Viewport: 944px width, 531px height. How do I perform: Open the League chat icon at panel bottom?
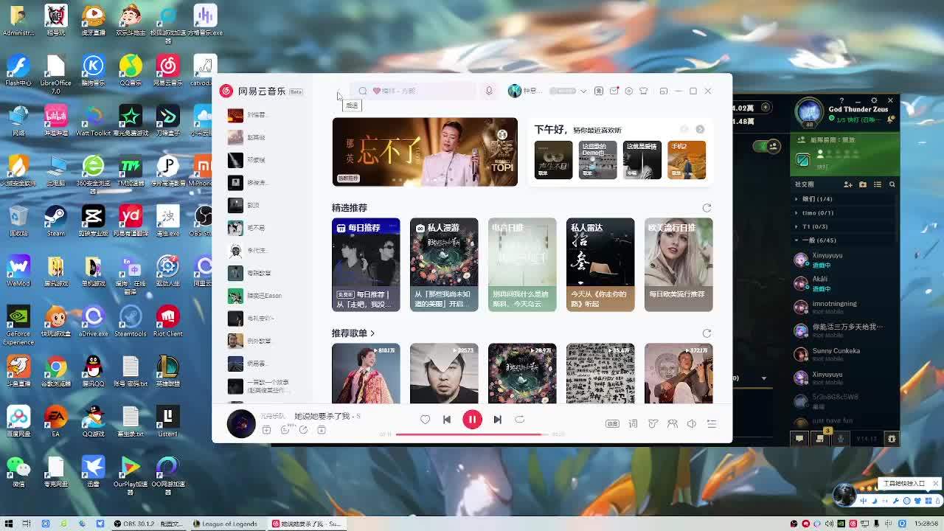pyautogui.click(x=799, y=439)
